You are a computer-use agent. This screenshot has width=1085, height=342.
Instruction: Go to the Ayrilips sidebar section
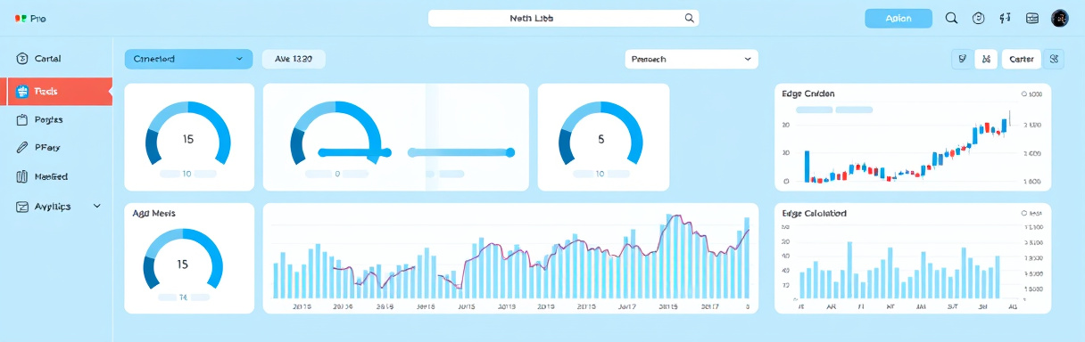pos(54,206)
